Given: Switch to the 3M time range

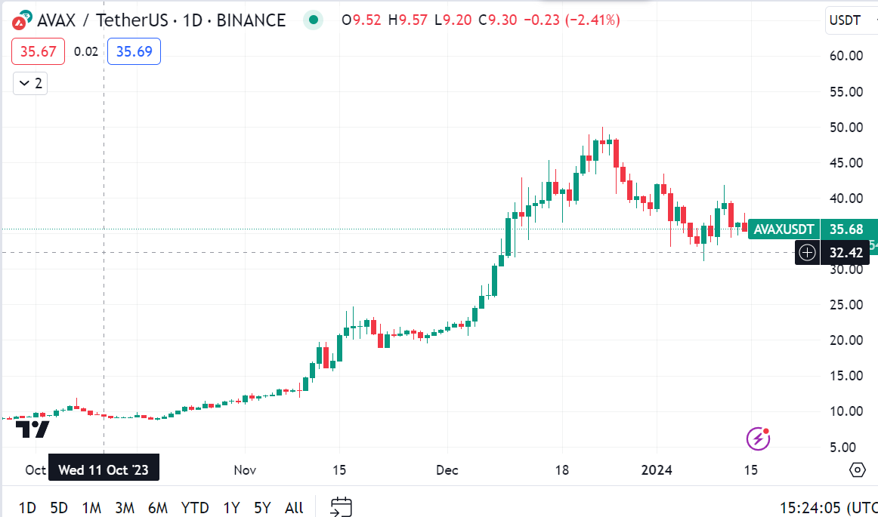Looking at the screenshot, I should (125, 508).
